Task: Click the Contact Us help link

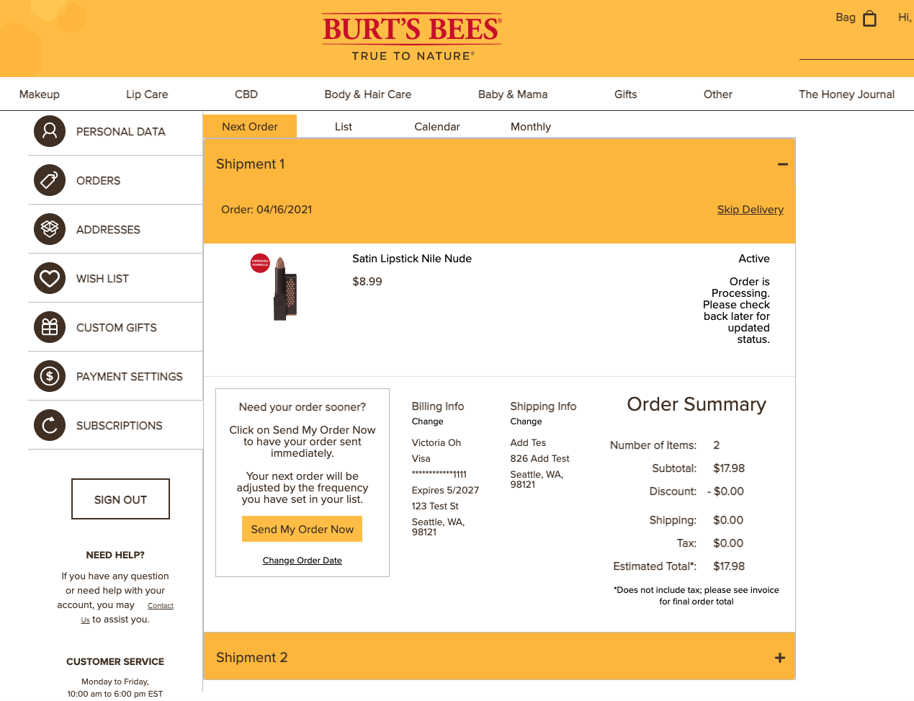Action: 161,605
